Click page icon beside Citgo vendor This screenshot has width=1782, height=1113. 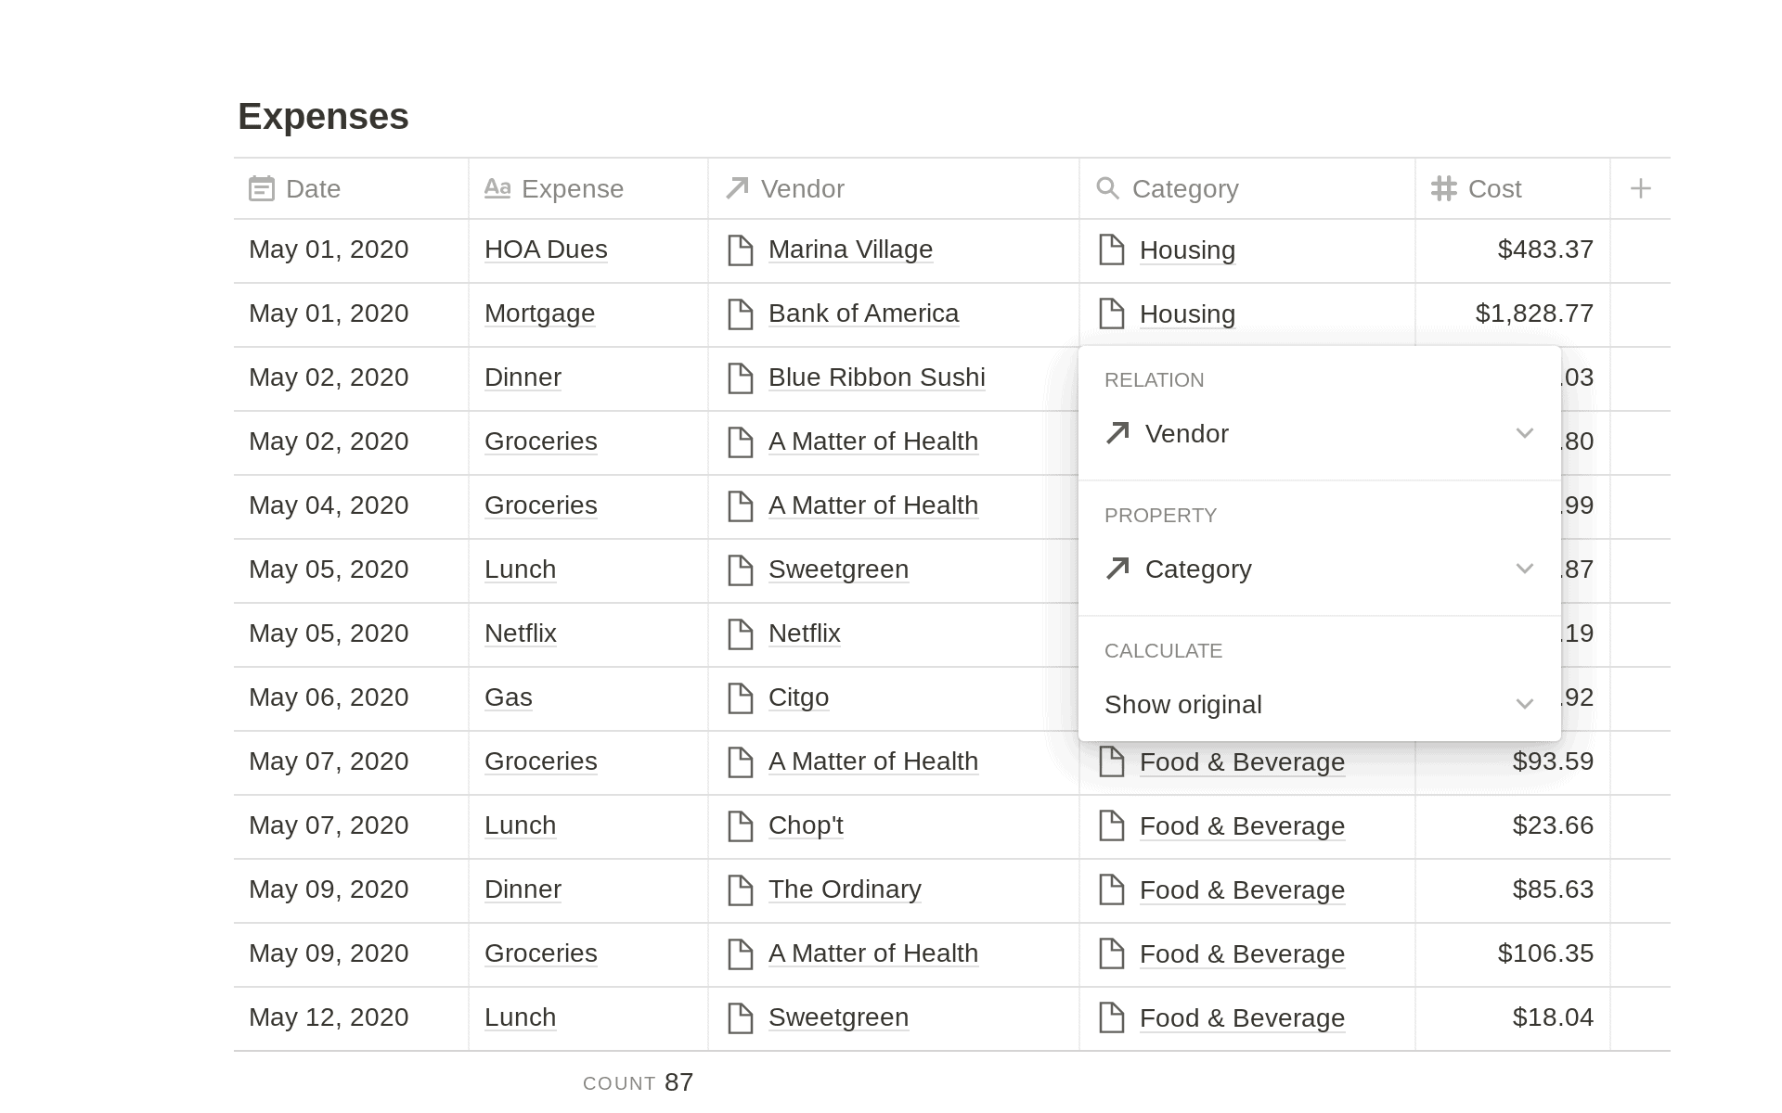click(x=740, y=698)
